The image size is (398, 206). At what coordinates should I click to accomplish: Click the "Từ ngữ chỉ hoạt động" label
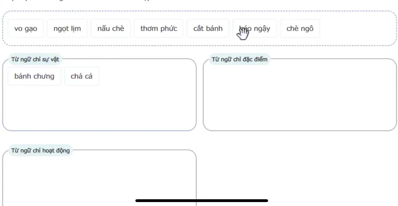41,150
